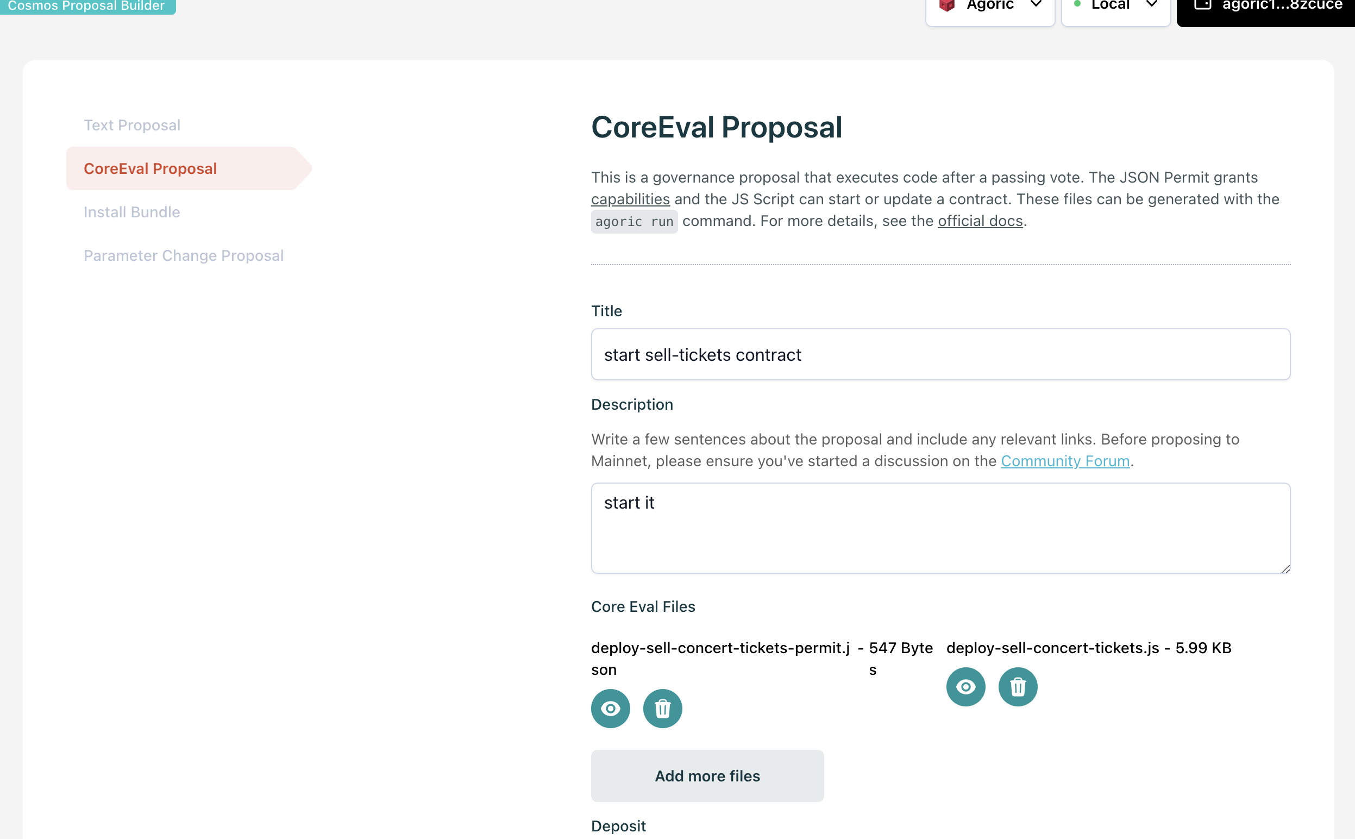1355x839 pixels.
Task: Switch to the Install Bundle tab
Action: [x=132, y=212]
